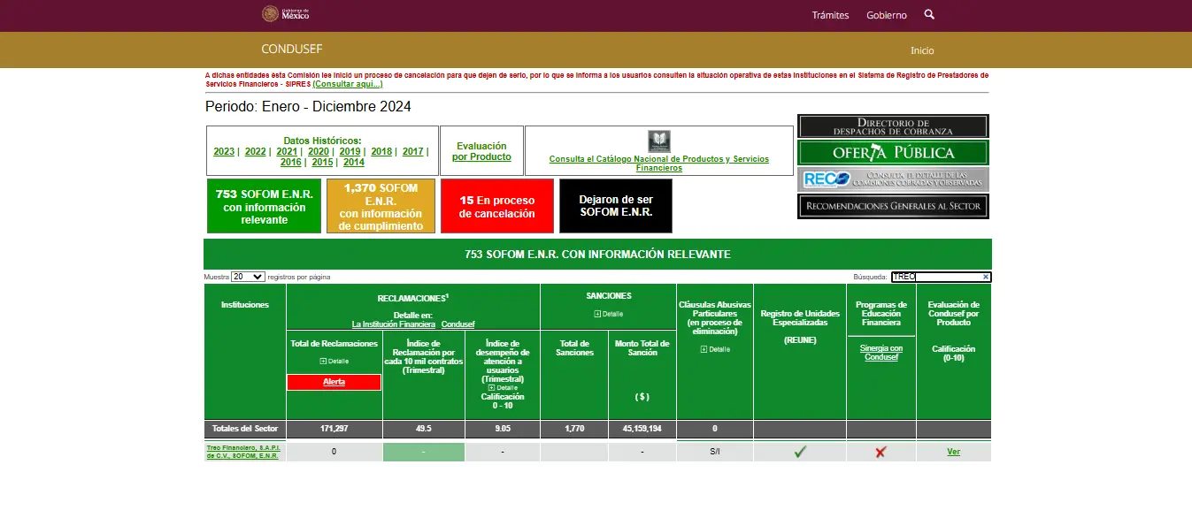1192x518 pixels.
Task: Click the red X under Educación Financiera
Action: (881, 452)
